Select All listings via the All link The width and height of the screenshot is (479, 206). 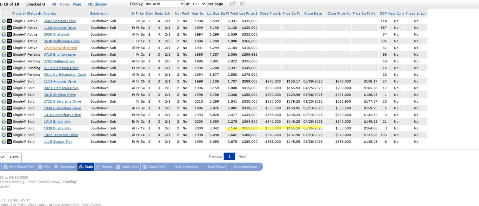click(54, 4)
